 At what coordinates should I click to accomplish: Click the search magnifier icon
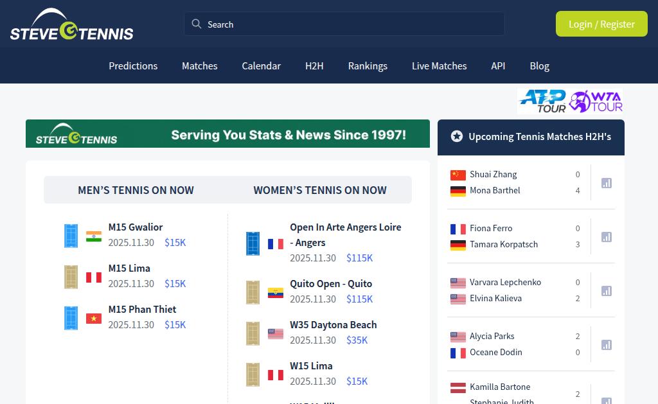click(197, 24)
